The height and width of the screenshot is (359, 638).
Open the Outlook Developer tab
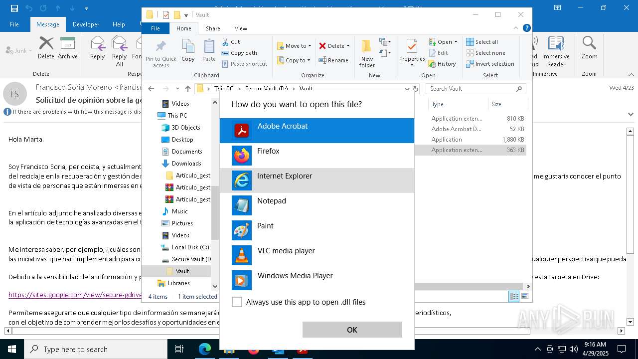coord(86,24)
